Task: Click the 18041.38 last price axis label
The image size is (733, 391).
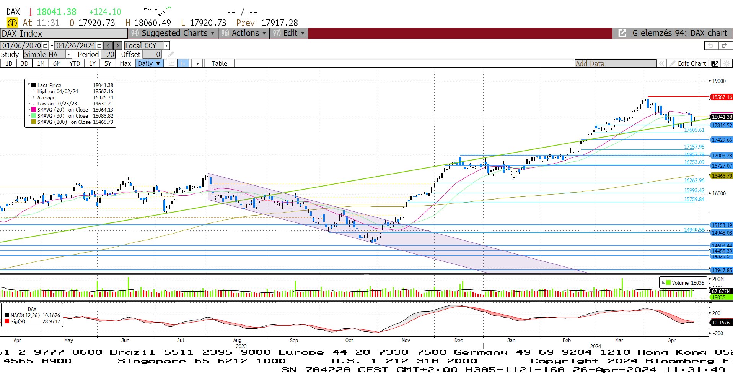Action: 722,117
